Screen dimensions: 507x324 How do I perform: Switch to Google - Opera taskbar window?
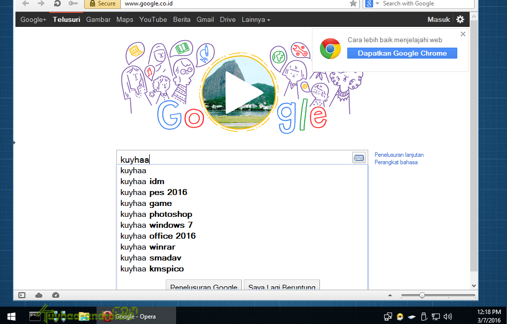click(x=136, y=316)
